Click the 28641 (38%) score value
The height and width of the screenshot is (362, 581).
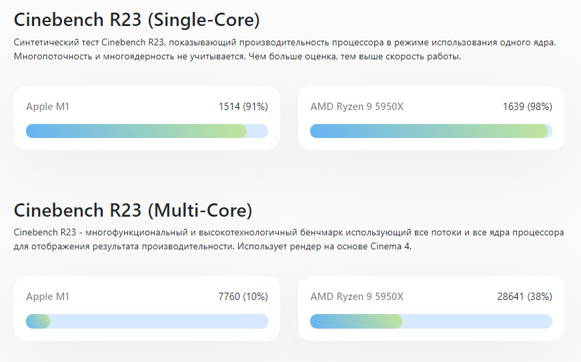(x=524, y=297)
